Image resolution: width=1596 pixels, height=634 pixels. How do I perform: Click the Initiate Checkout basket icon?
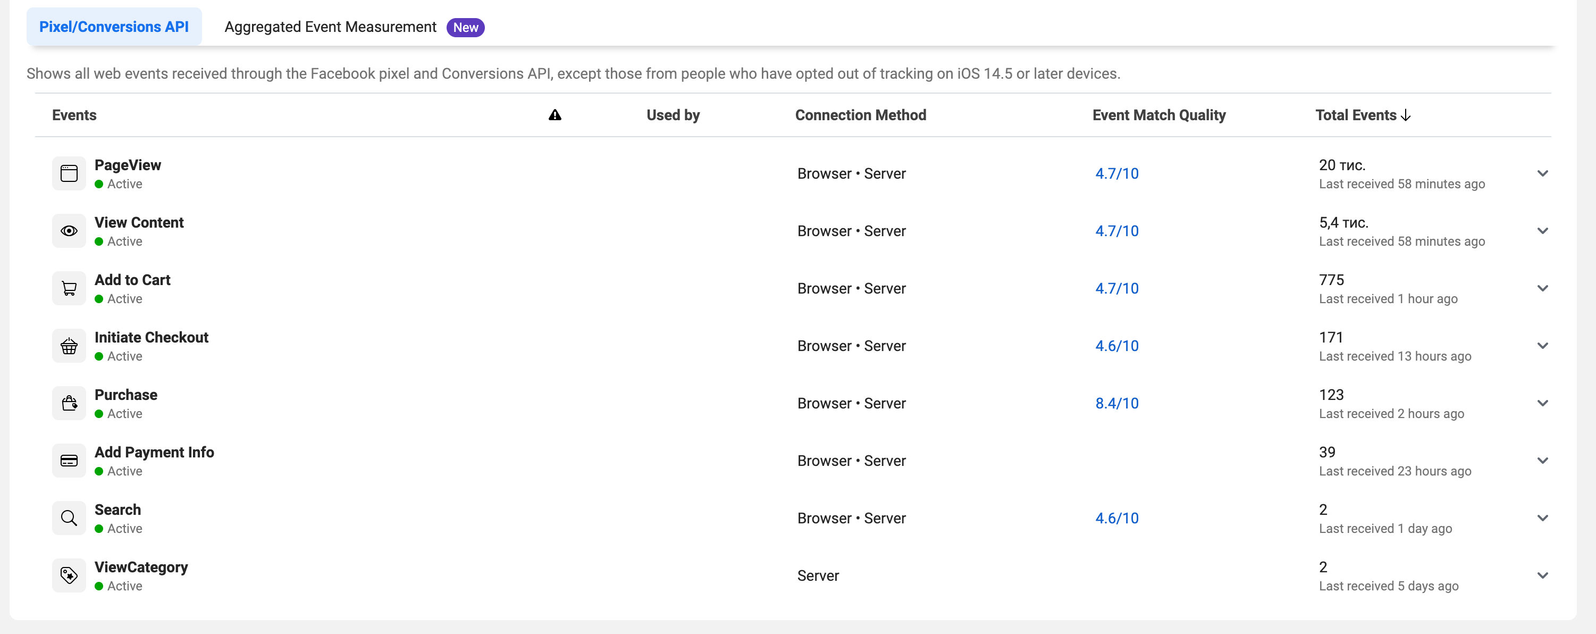(x=69, y=346)
